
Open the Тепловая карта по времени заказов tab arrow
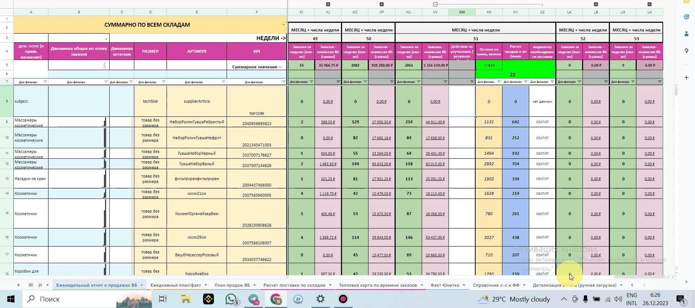click(x=422, y=285)
